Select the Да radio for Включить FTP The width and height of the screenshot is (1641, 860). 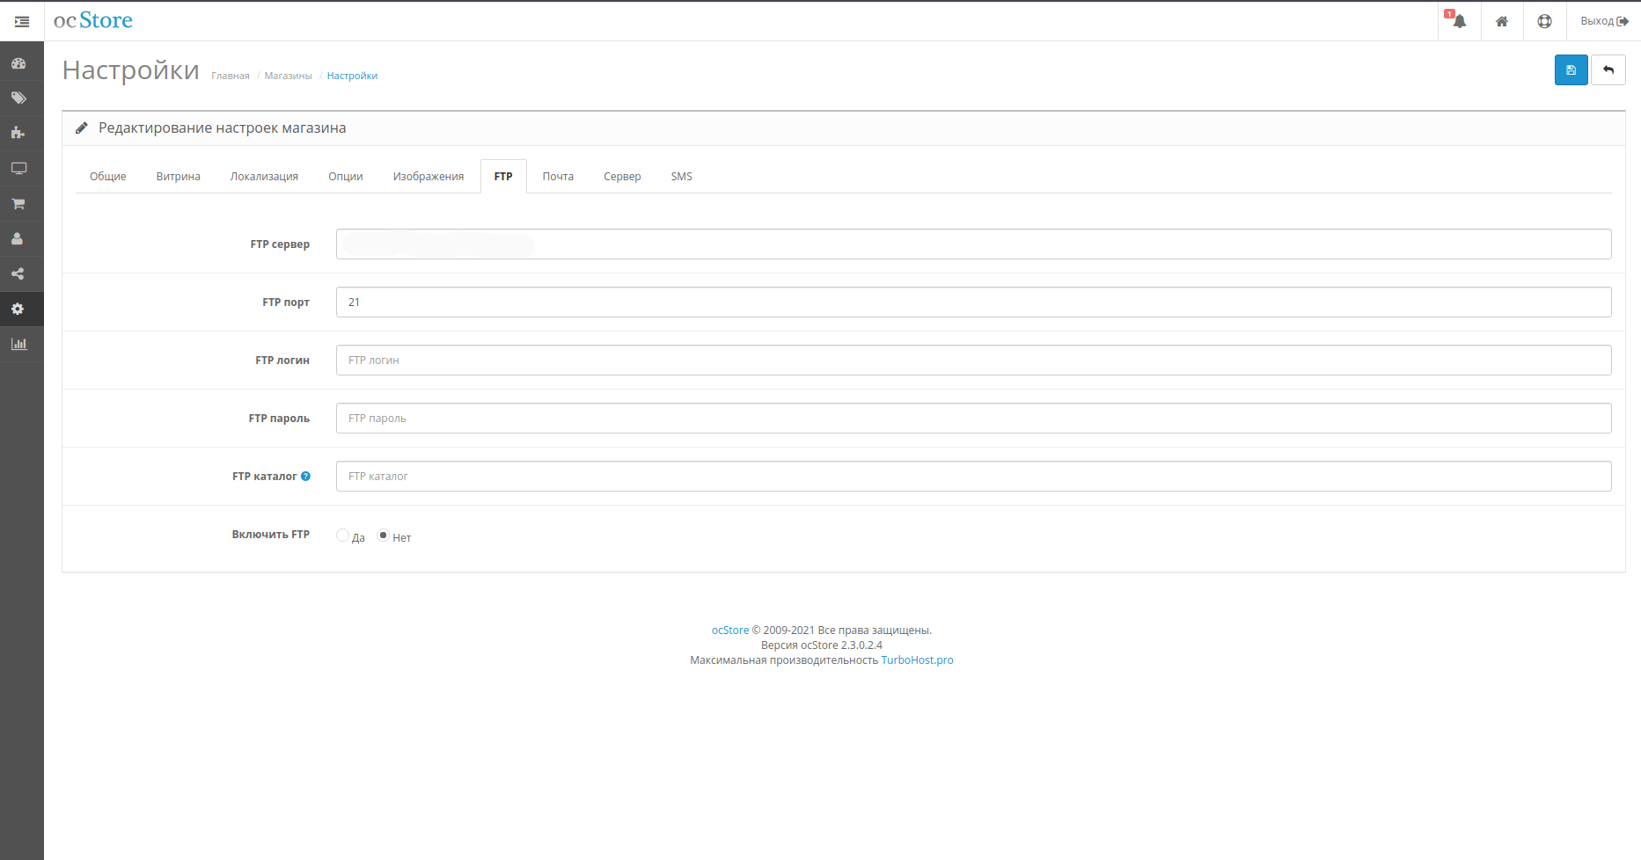tap(342, 536)
